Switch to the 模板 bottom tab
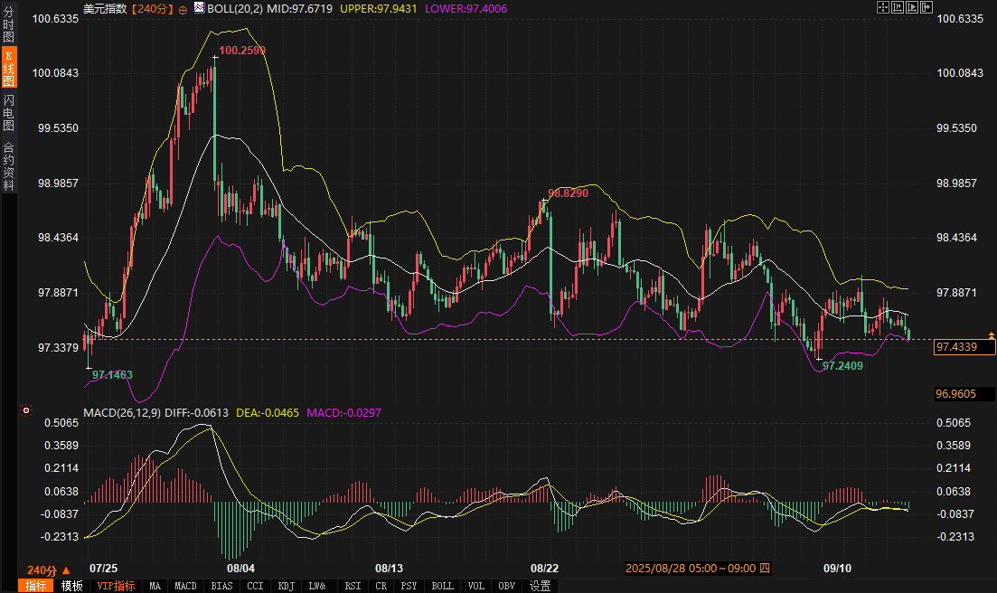The height and width of the screenshot is (593, 997). tap(71, 586)
